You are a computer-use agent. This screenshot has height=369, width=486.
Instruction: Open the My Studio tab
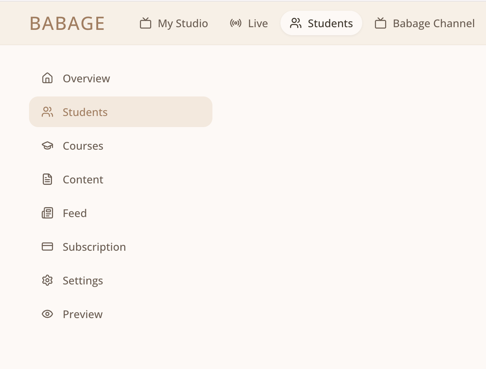click(174, 23)
